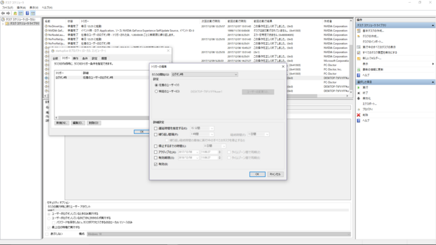Open the Expire date picker dropdown

tap(197, 158)
